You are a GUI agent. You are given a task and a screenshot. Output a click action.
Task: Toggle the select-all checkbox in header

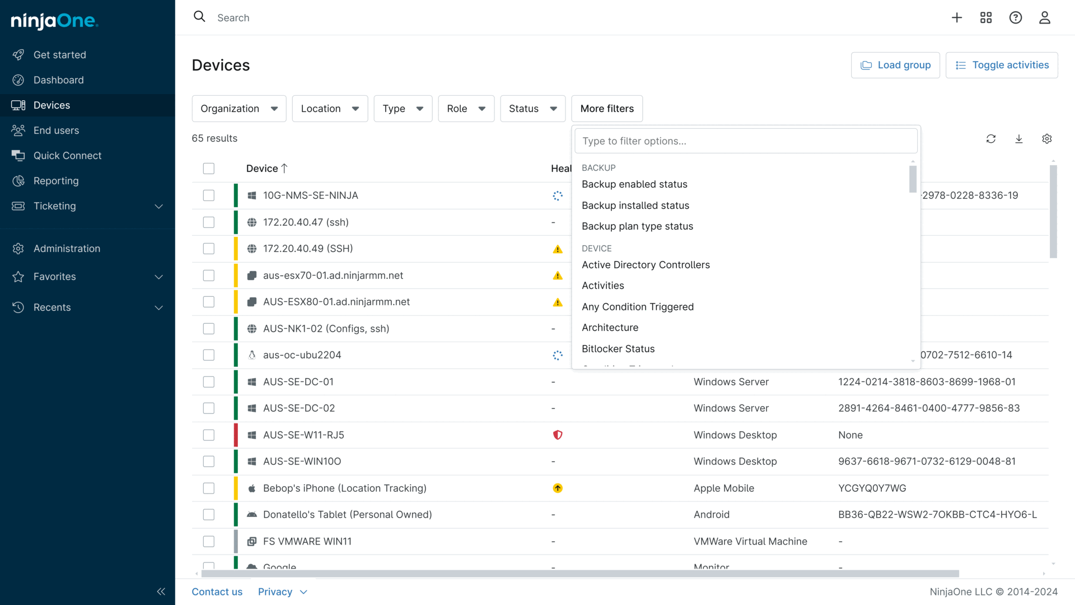tap(209, 169)
